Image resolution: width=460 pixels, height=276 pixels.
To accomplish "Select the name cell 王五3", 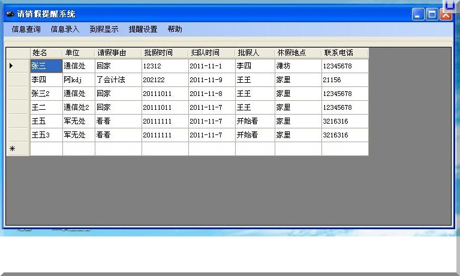I will click(46, 135).
